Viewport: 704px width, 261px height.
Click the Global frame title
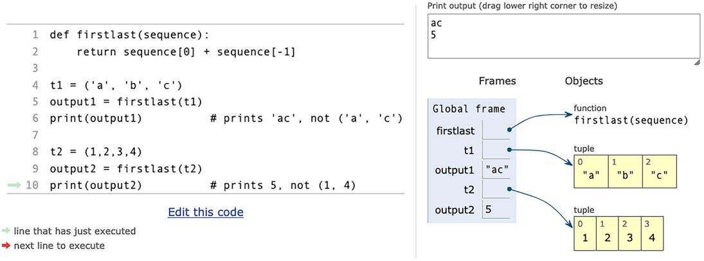pyautogui.click(x=469, y=109)
